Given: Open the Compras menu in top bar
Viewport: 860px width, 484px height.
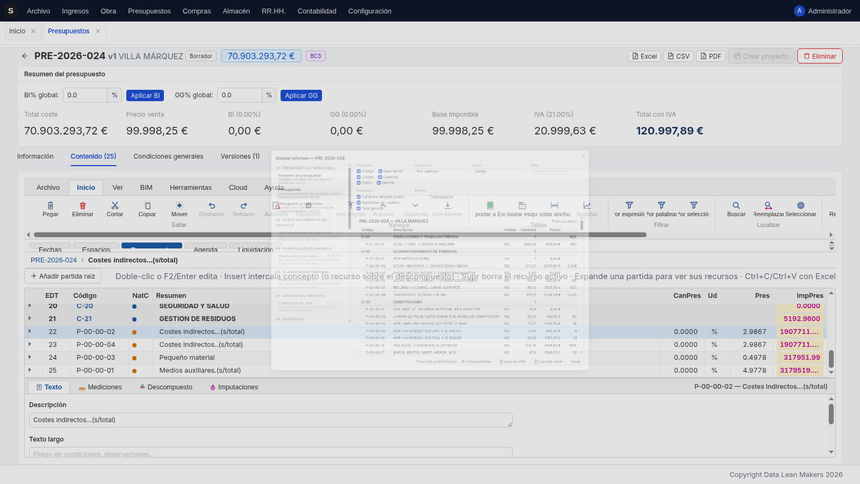Looking at the screenshot, I should click(x=197, y=11).
